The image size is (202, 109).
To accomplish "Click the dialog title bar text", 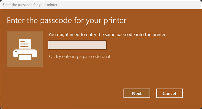I will 30,5.
